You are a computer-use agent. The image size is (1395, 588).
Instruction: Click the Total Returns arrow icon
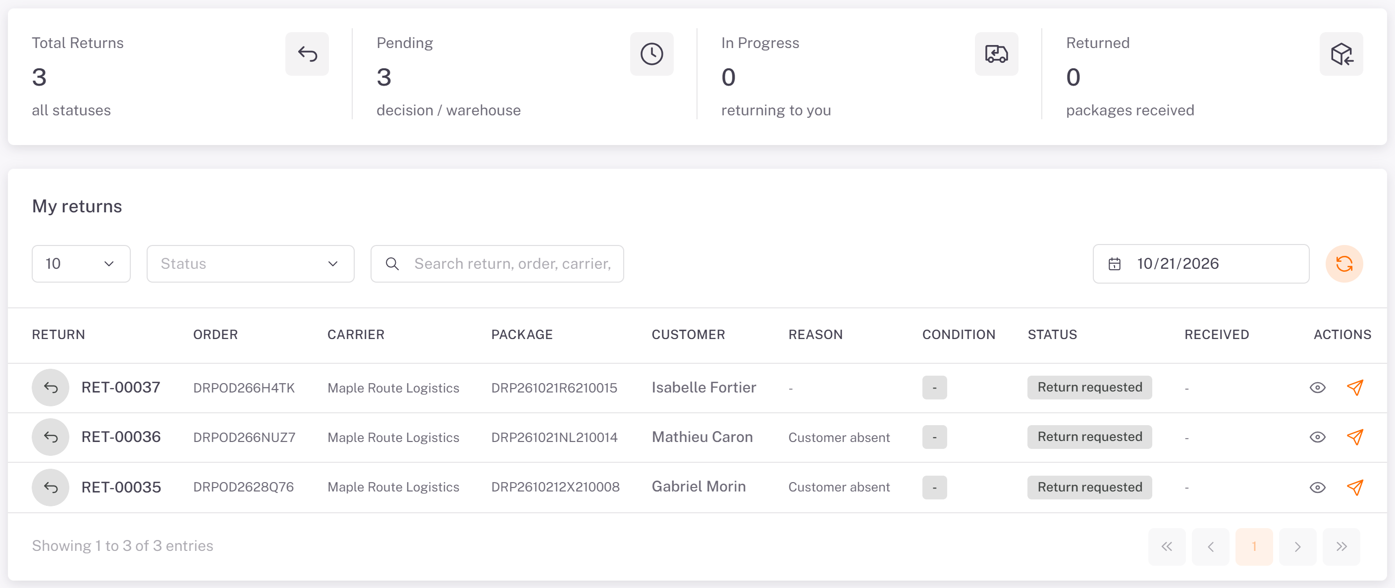307,54
